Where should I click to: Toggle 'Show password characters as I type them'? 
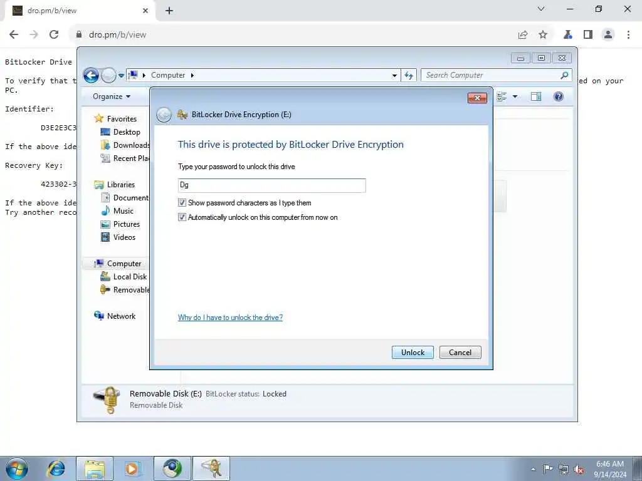182,202
